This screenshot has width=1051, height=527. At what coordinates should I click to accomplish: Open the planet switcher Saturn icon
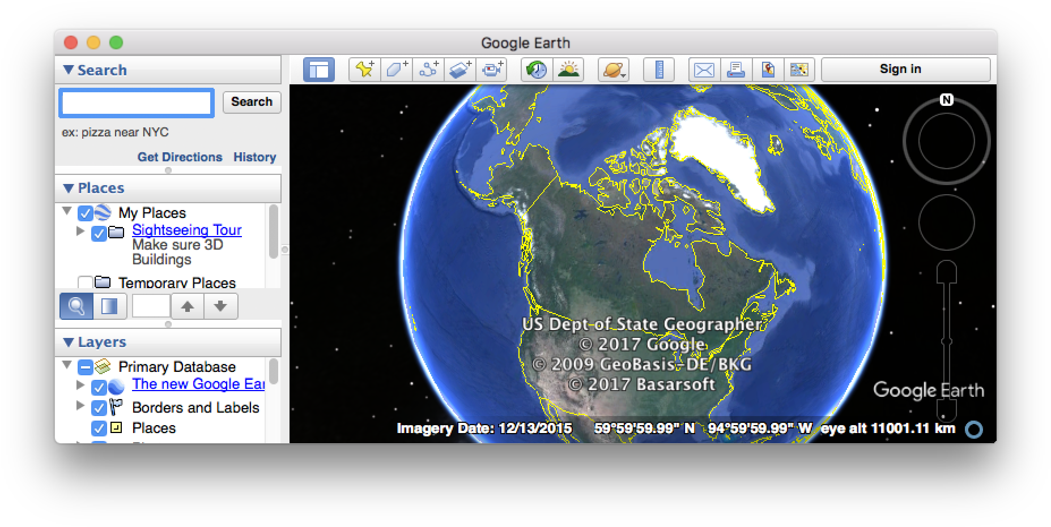tap(613, 70)
